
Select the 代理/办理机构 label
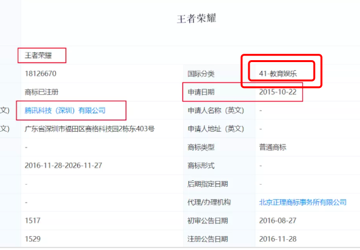(209, 203)
